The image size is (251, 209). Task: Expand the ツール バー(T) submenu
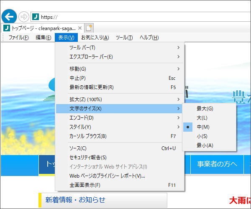(119, 48)
